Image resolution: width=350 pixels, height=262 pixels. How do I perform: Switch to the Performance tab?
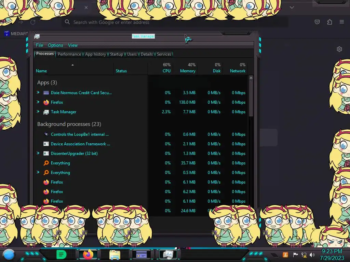[69, 54]
